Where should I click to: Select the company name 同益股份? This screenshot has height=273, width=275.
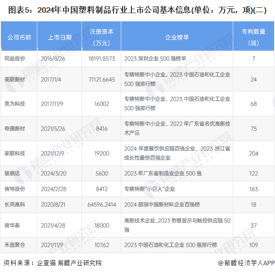[x=15, y=58]
